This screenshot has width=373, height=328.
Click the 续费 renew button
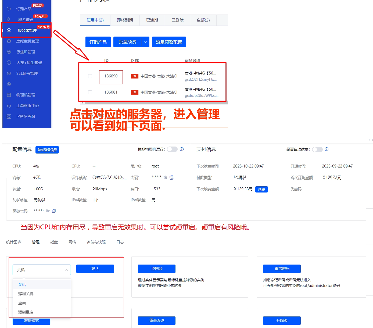click(x=261, y=189)
